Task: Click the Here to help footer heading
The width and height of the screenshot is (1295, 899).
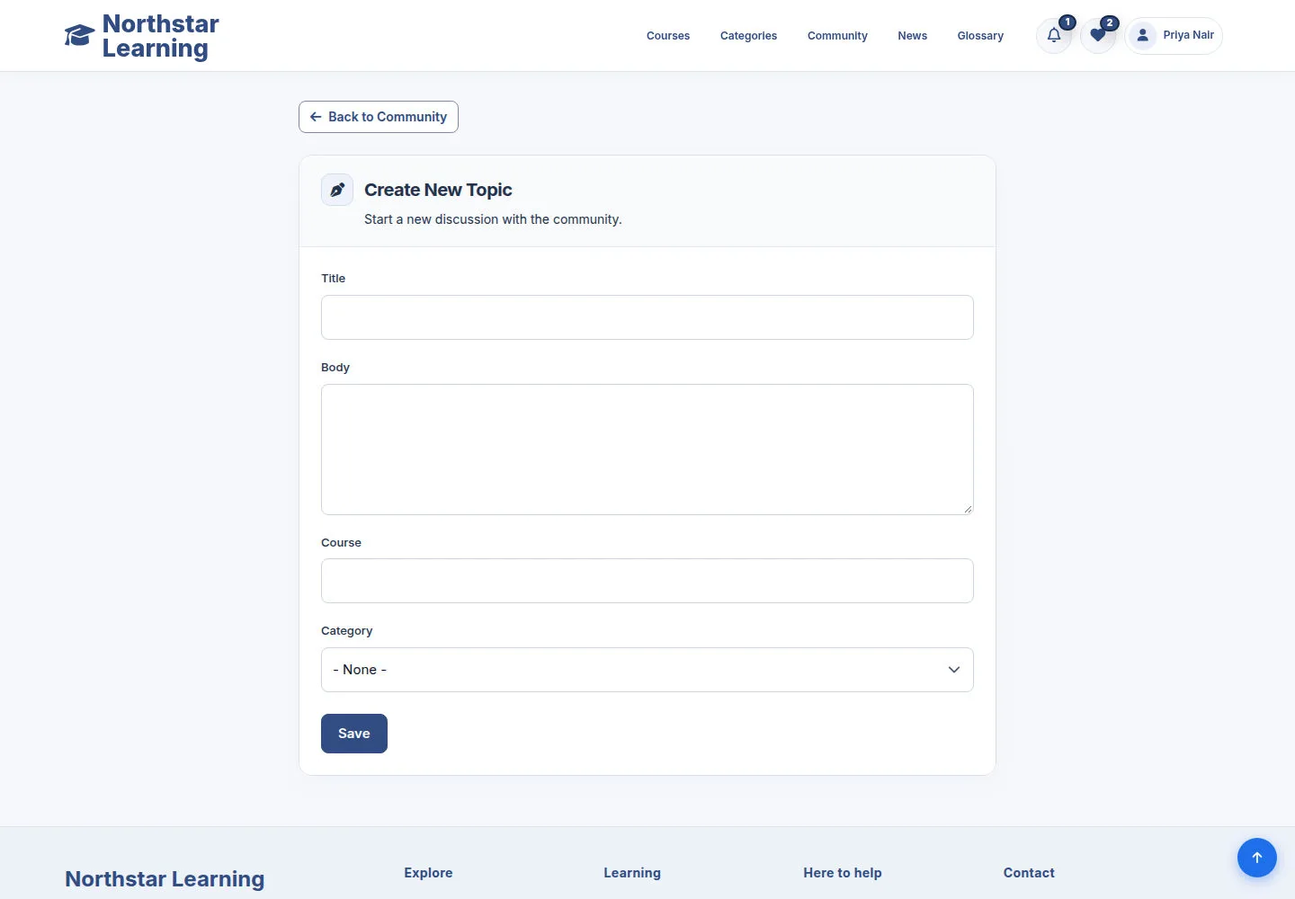Action: coord(843,873)
